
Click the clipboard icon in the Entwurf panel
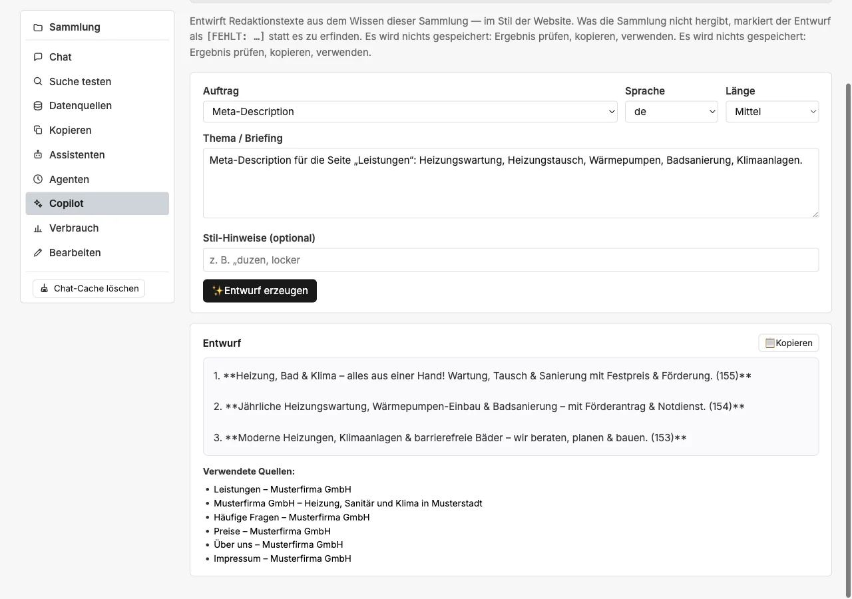tap(769, 343)
